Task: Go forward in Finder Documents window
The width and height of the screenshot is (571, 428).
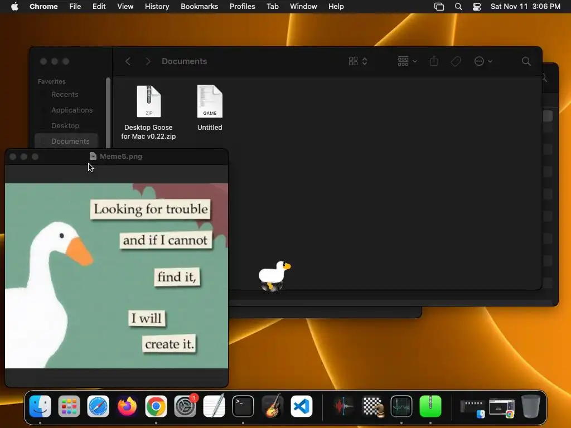Action: [x=148, y=61]
